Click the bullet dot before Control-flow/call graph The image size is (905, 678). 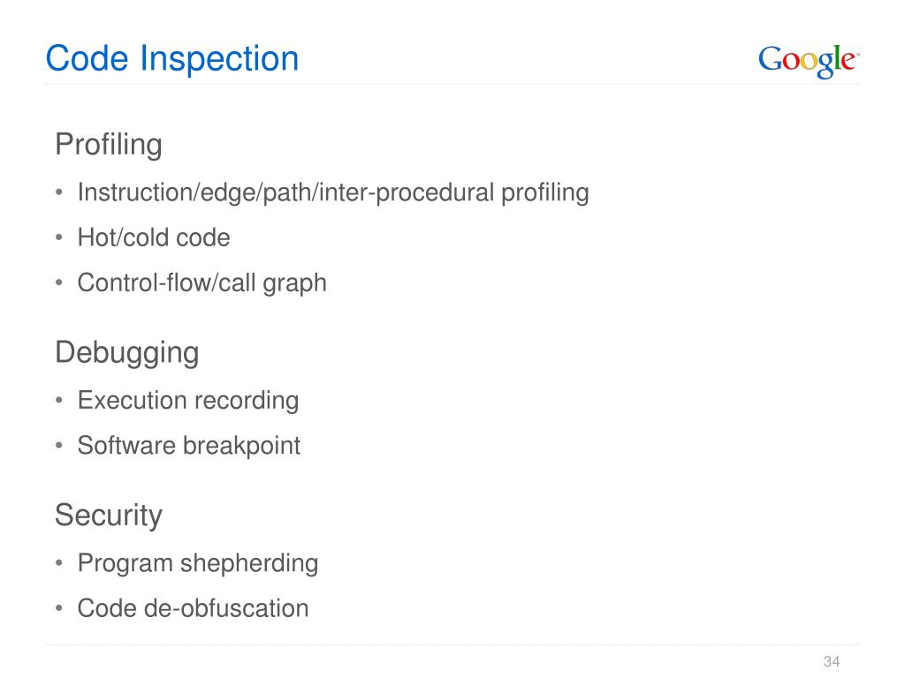(x=59, y=282)
